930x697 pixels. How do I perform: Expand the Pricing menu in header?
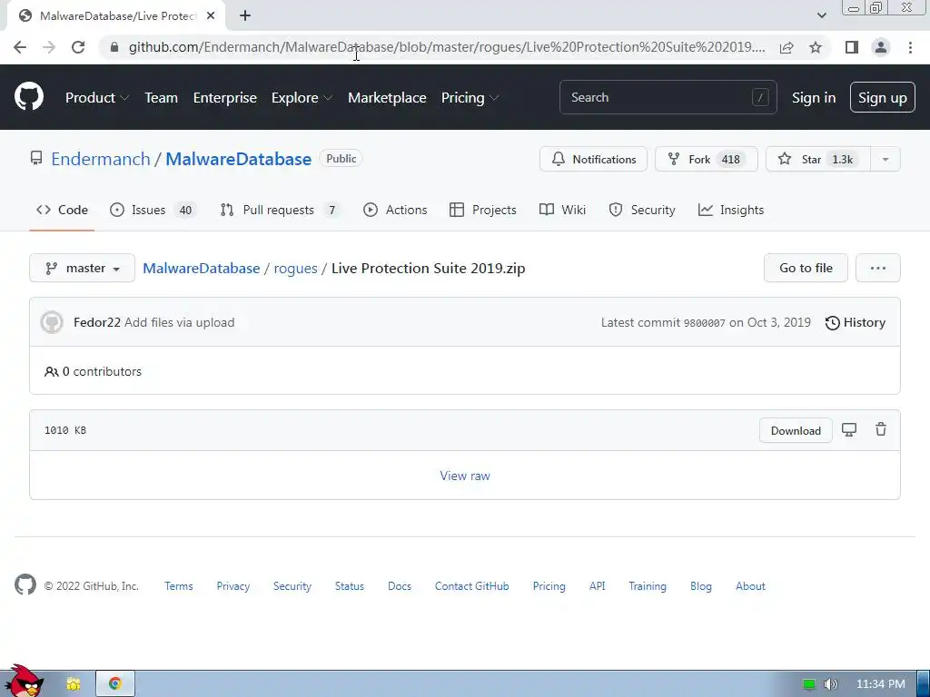pyautogui.click(x=470, y=98)
